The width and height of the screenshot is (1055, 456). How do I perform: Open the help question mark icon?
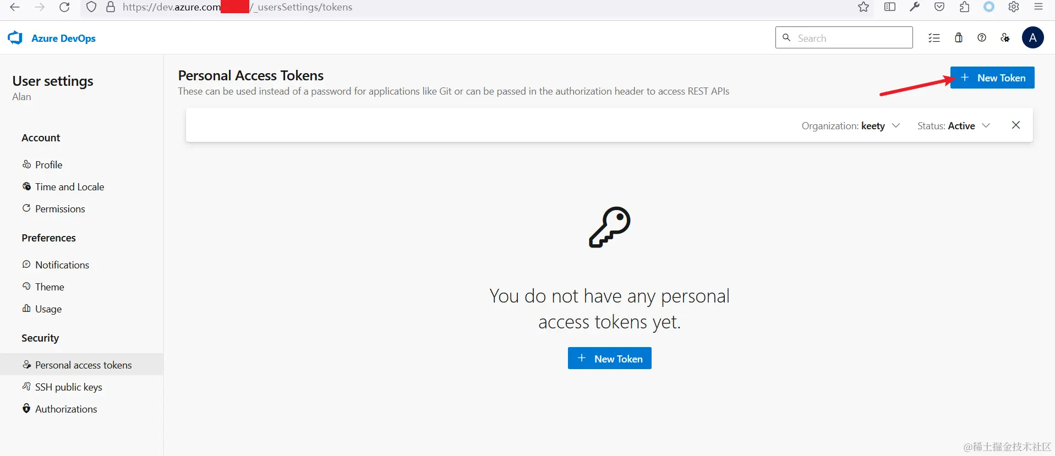tap(982, 37)
